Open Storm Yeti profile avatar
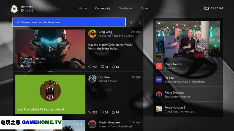This screenshot has width=234, height=131. coord(14,9)
